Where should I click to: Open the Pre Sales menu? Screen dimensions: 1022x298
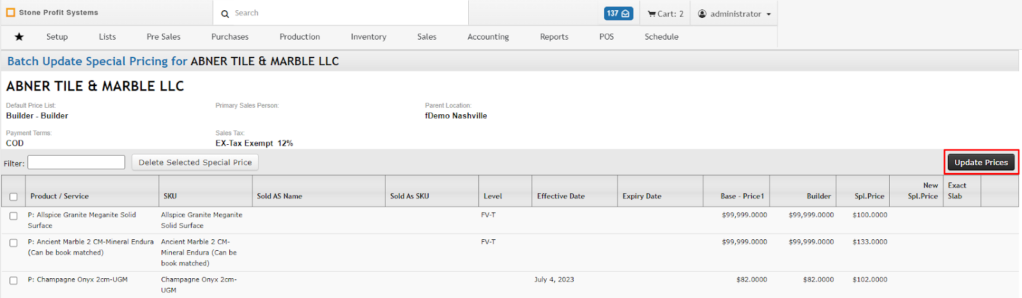(x=164, y=37)
